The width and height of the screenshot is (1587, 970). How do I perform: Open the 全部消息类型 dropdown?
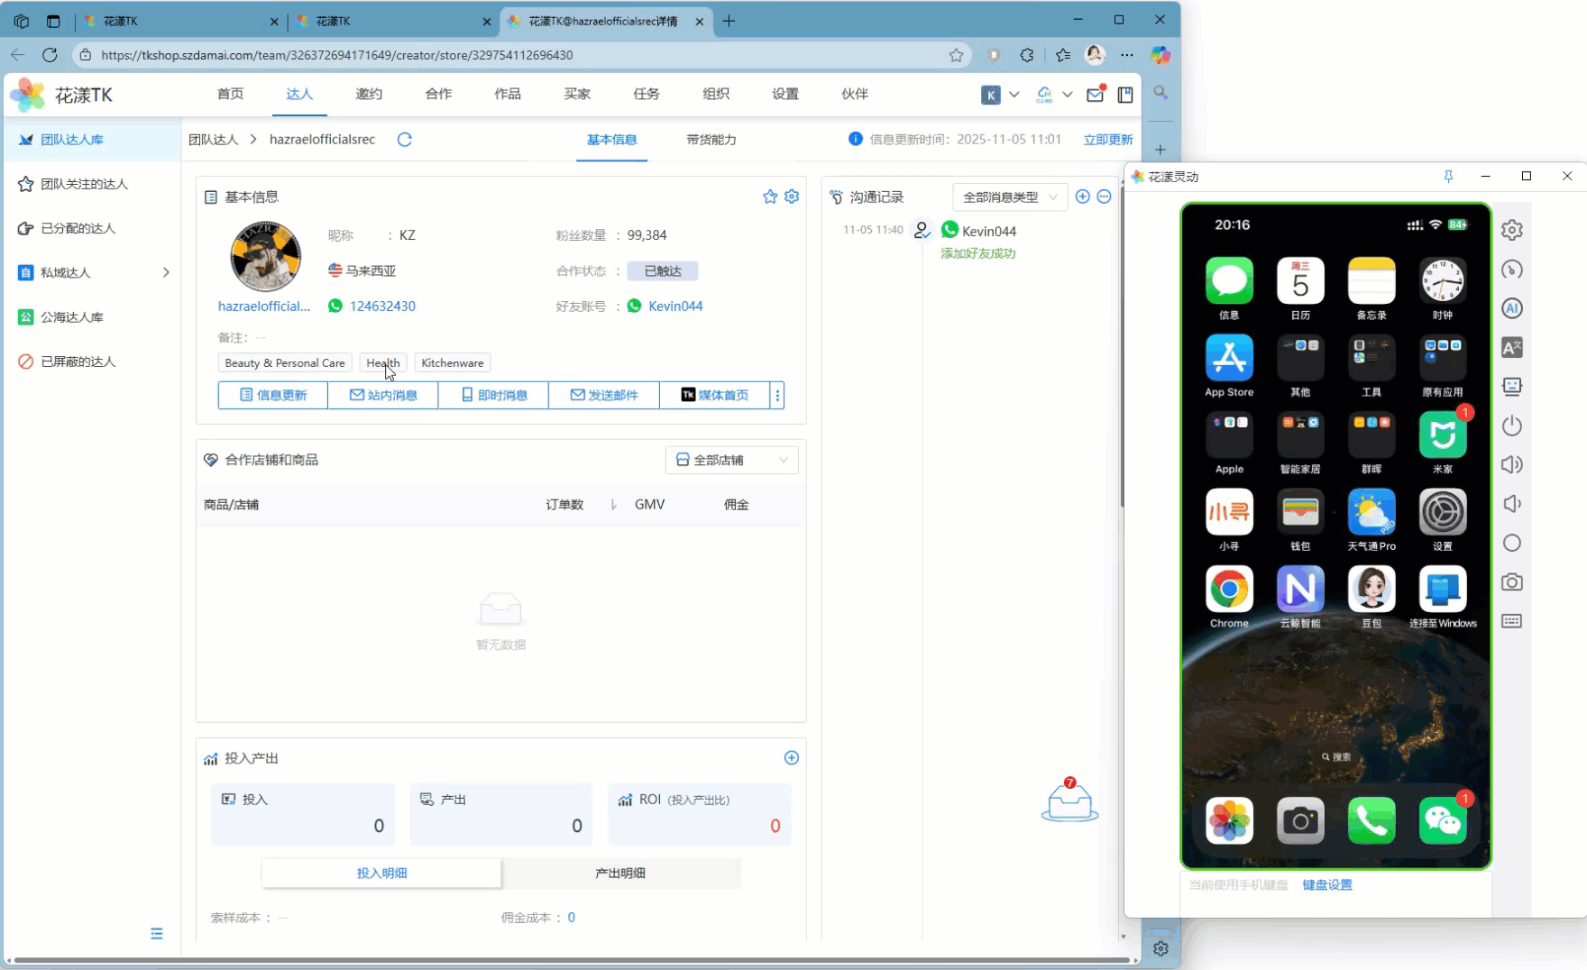coord(1009,197)
